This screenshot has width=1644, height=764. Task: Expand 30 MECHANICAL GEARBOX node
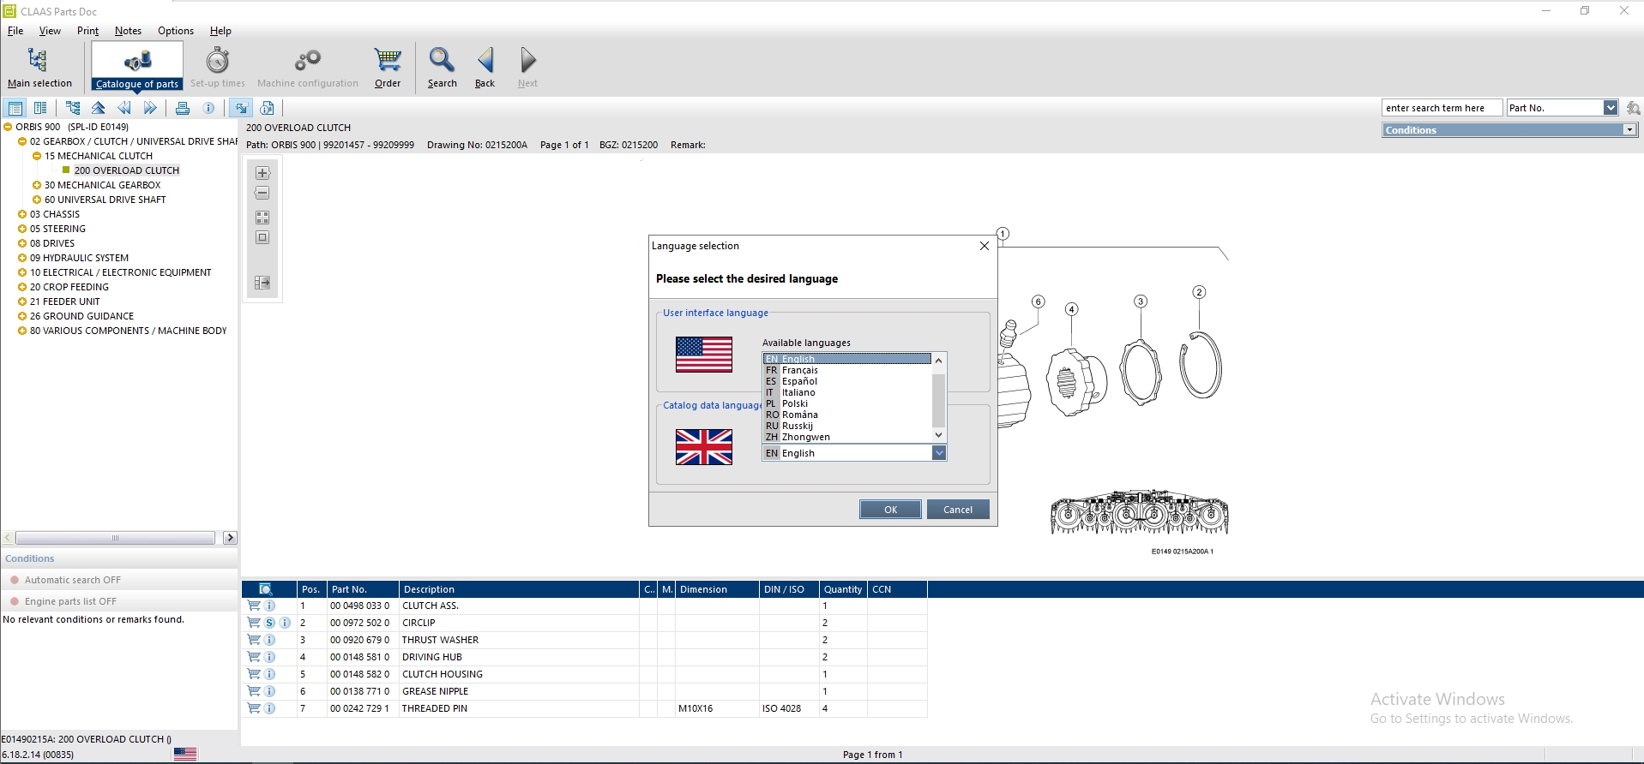pos(37,185)
